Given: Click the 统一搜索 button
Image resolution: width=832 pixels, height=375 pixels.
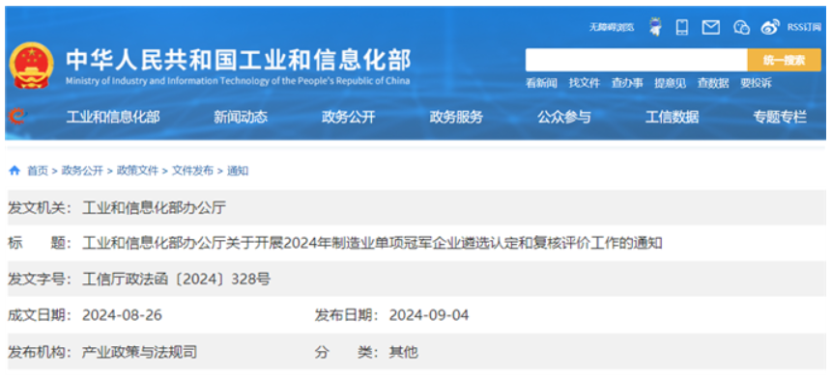Looking at the screenshot, I should point(785,60).
